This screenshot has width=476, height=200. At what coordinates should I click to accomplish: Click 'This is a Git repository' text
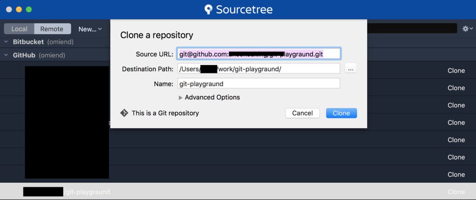pyautogui.click(x=165, y=113)
